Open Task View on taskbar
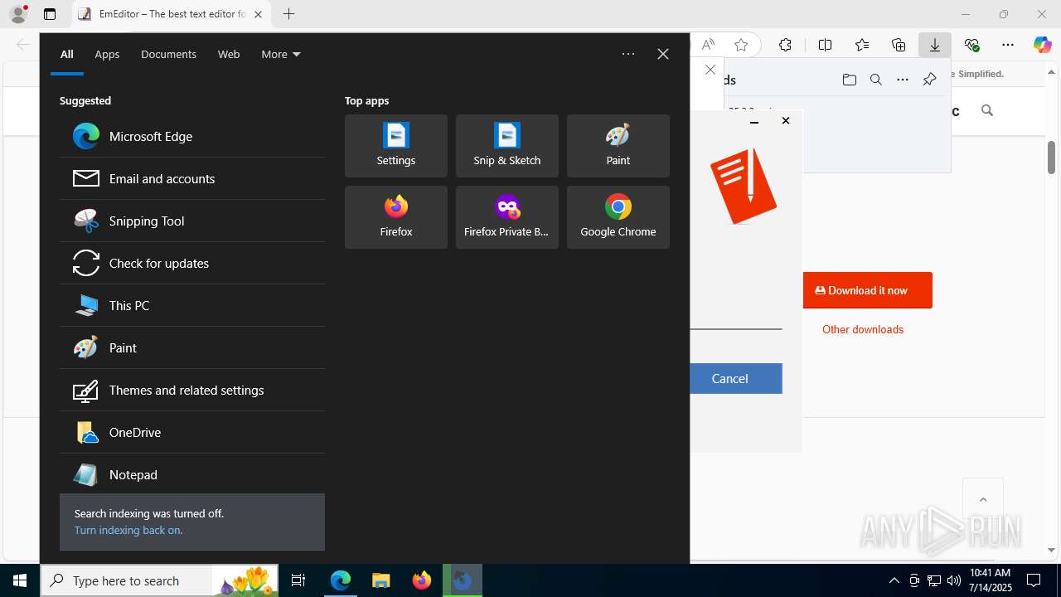 (298, 580)
